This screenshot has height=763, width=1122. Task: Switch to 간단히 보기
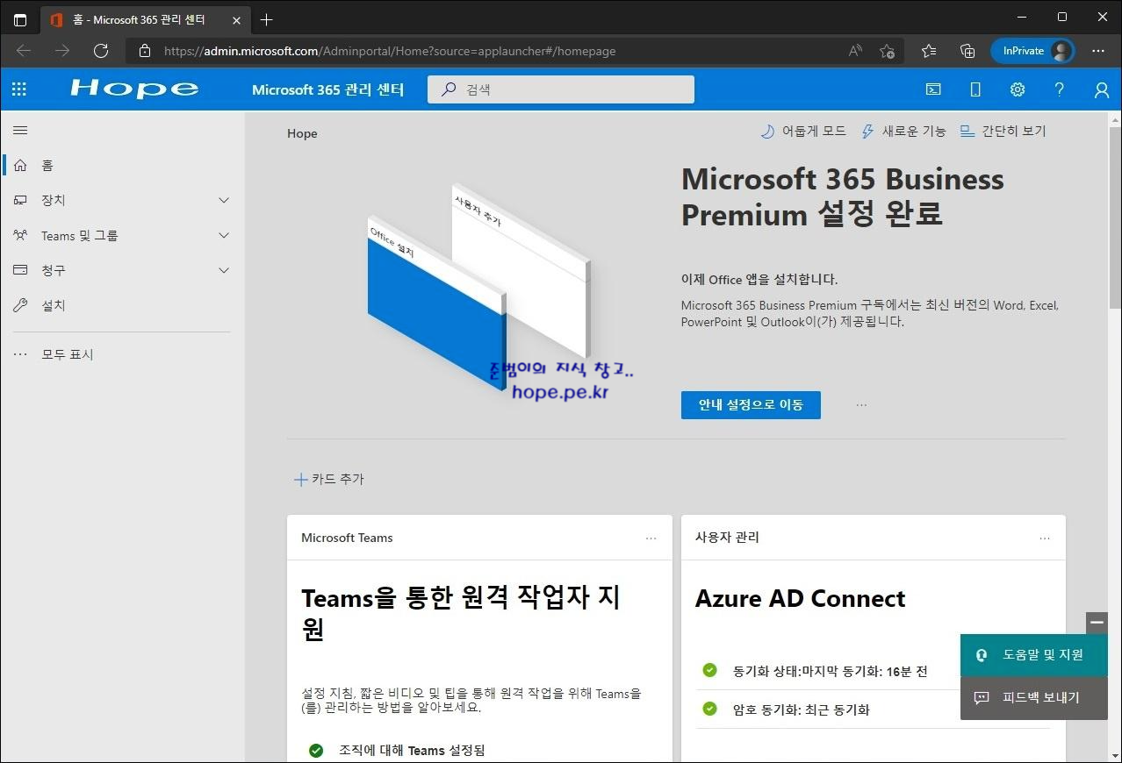(1003, 131)
